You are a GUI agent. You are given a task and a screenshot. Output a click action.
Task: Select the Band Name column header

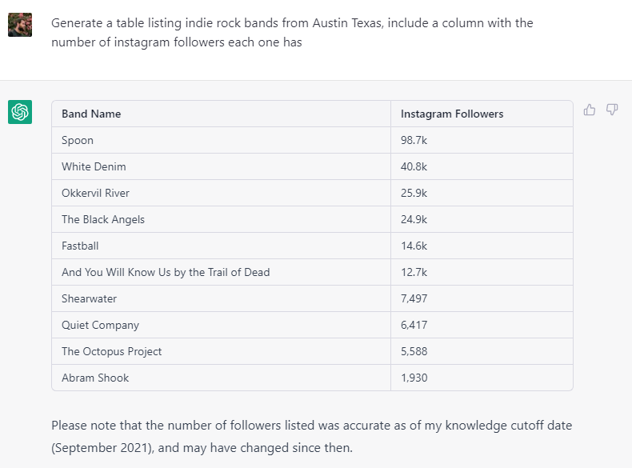(222, 114)
